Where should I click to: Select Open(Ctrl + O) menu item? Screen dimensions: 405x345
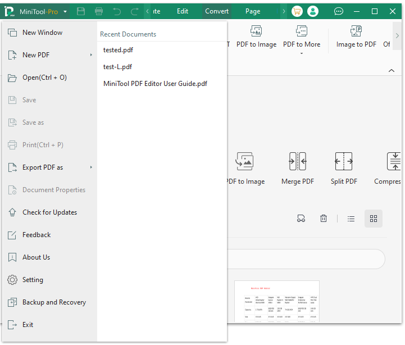pyautogui.click(x=49, y=78)
